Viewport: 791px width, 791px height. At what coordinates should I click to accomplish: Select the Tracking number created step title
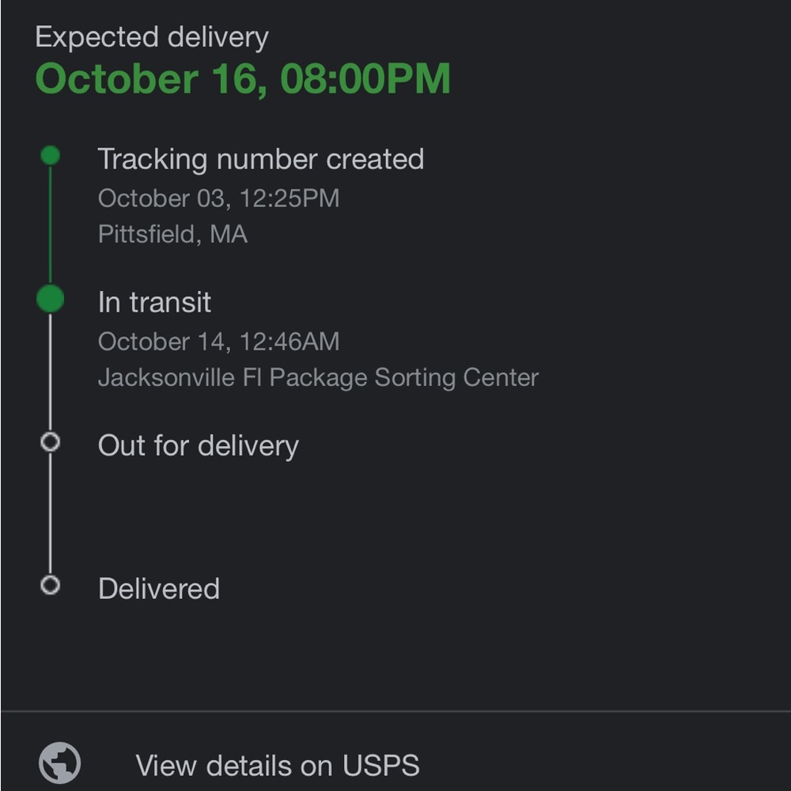[x=260, y=159]
